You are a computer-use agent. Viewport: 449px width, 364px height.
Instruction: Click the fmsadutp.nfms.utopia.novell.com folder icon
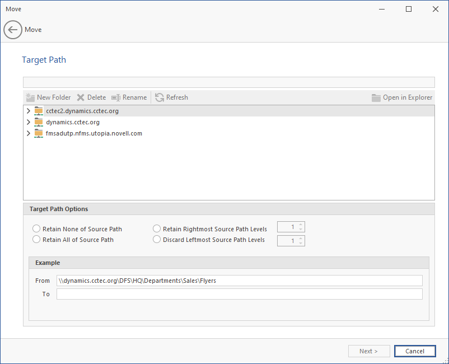tap(39, 133)
